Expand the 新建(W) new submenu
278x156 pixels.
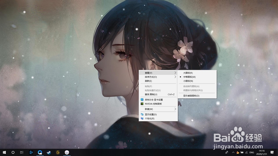(x=158, y=109)
